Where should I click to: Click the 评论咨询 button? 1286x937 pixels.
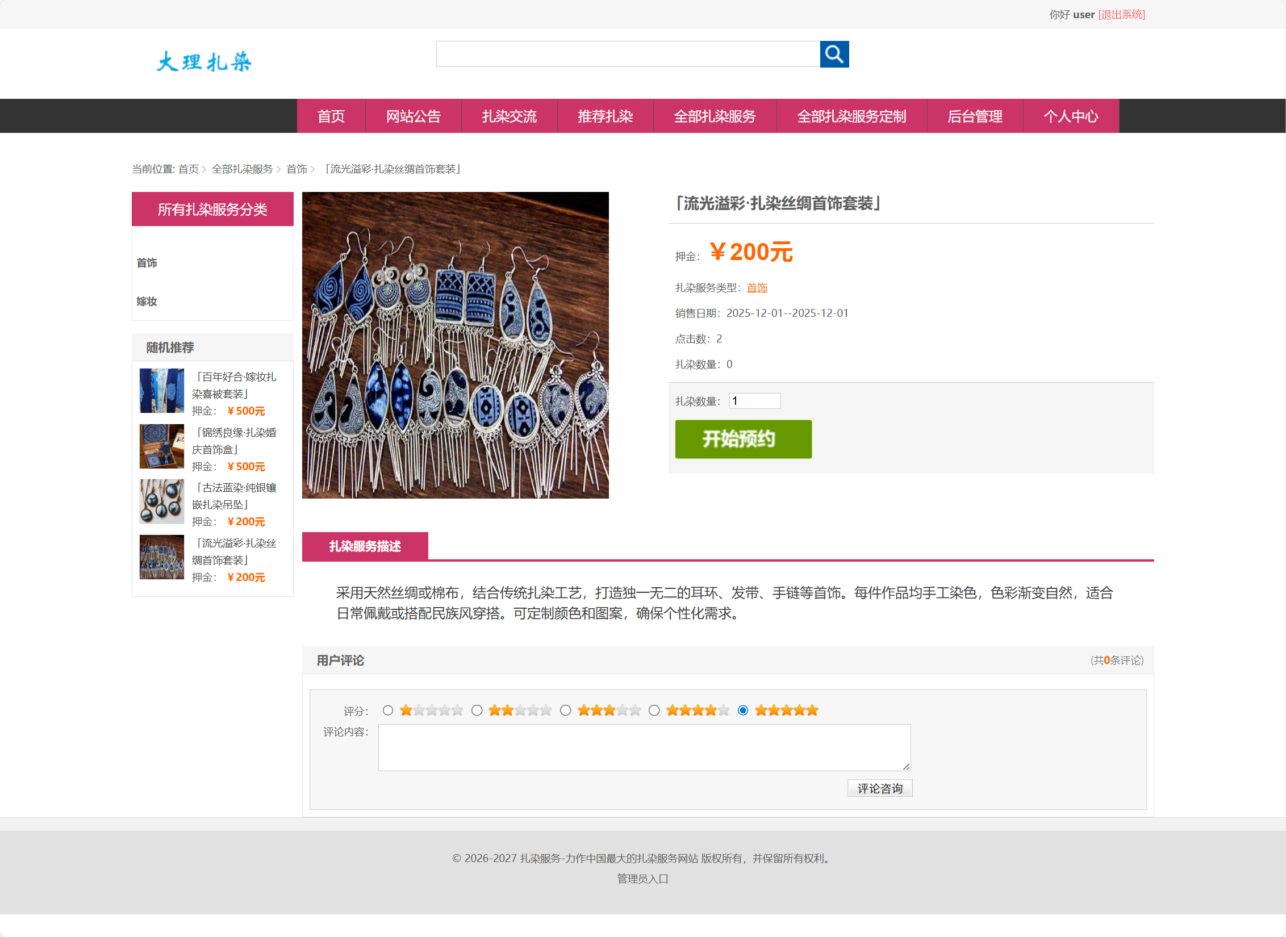(879, 788)
